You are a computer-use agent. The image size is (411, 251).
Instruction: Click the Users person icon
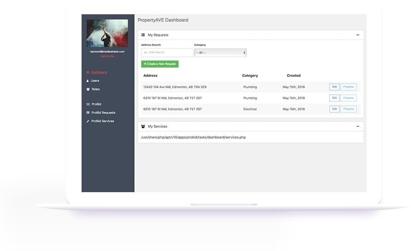click(x=88, y=81)
